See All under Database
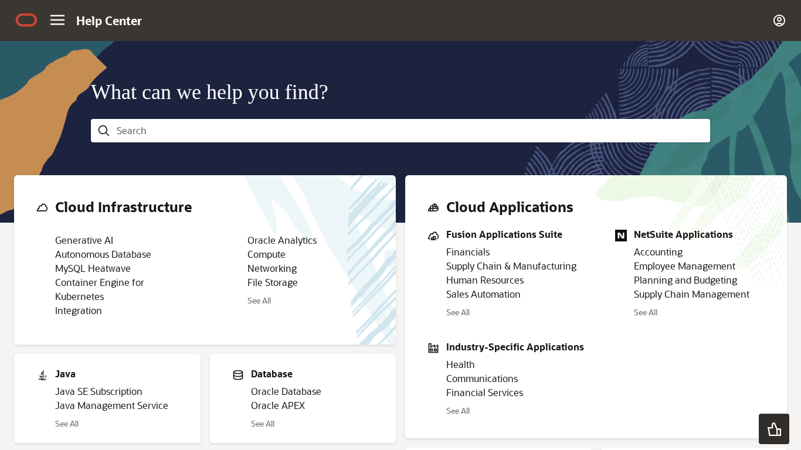Screen dimensions: 801x450 (x=263, y=424)
